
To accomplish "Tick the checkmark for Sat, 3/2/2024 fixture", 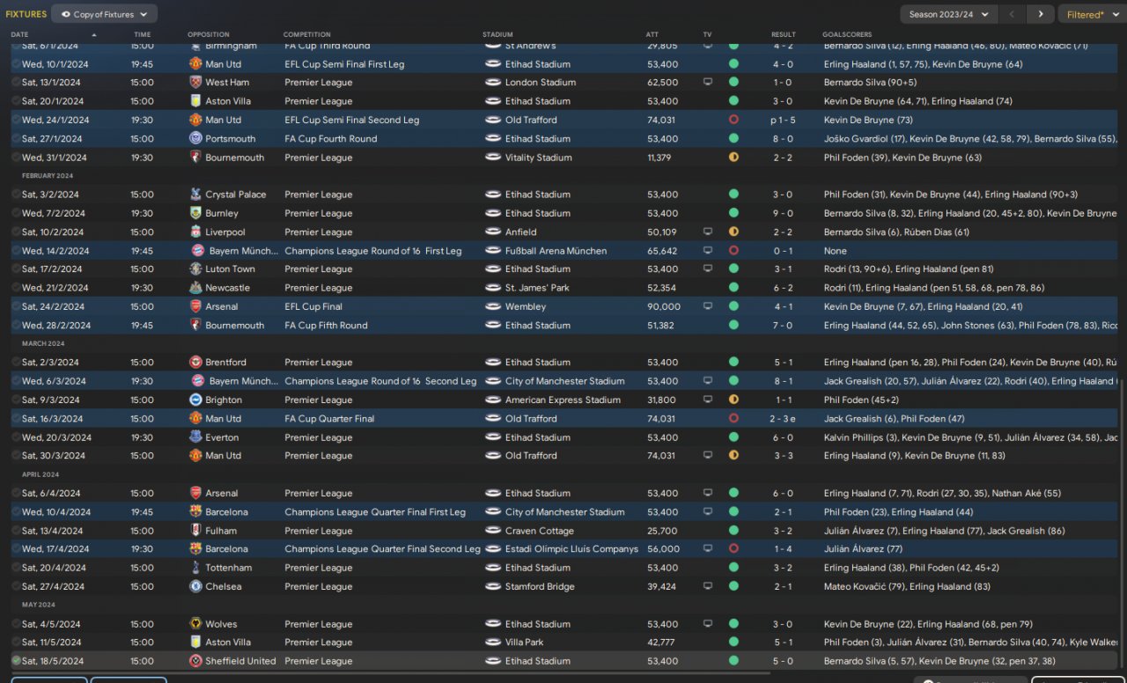I will point(16,195).
